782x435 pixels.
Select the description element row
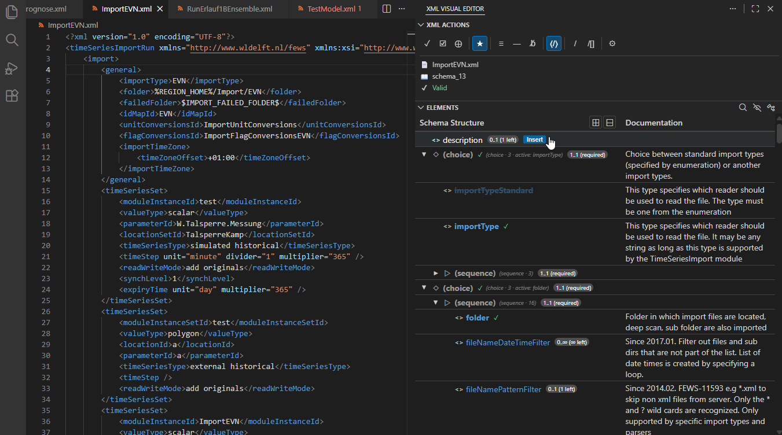595,140
